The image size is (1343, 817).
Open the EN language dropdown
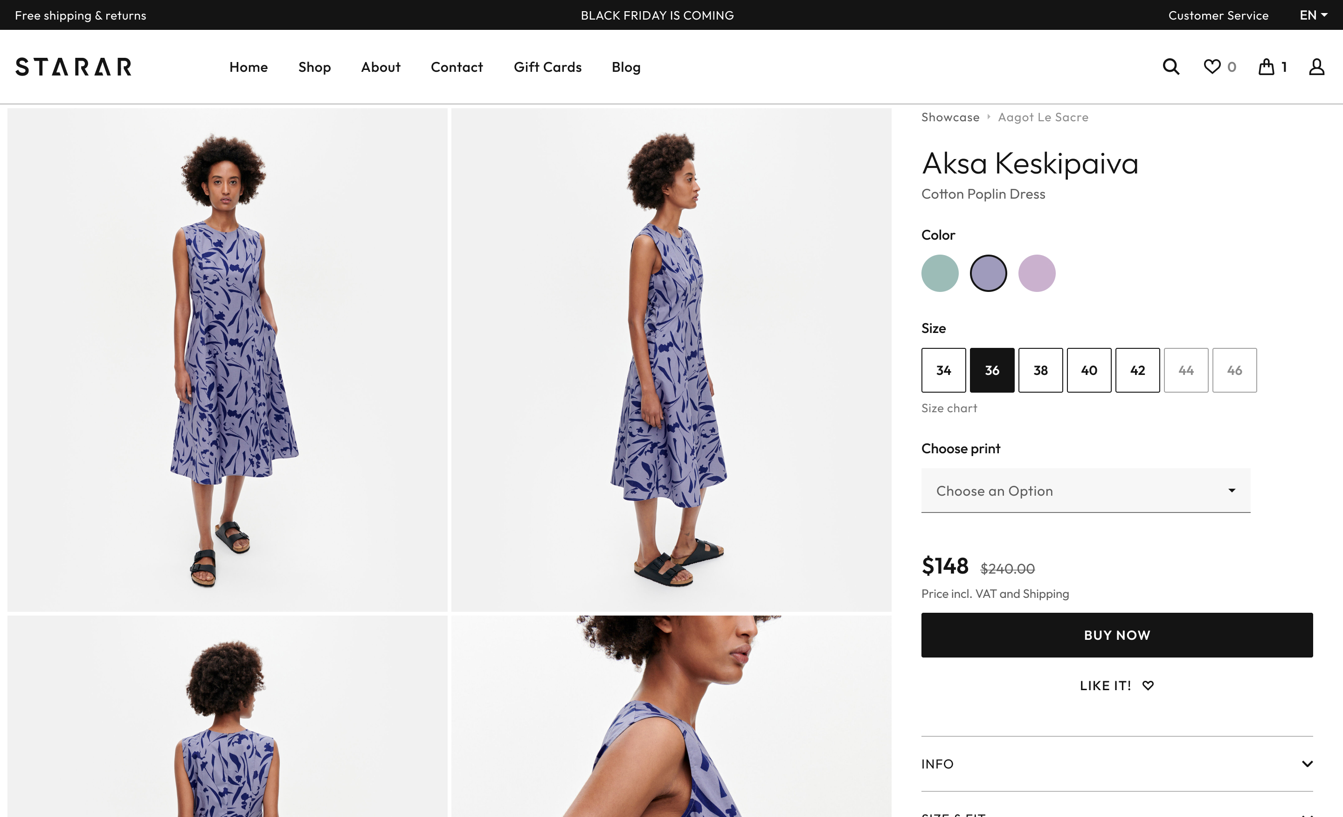click(x=1313, y=15)
